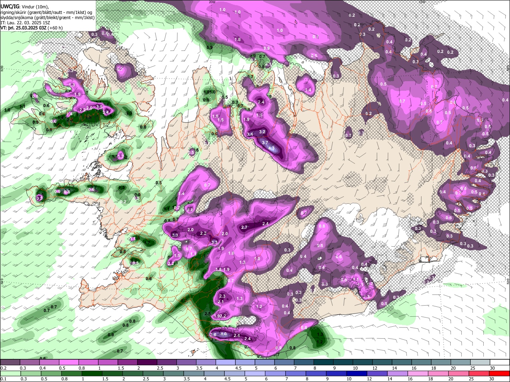Click the 4.0 value near the south coast
Screen dimensions: 510x382
click(224, 334)
